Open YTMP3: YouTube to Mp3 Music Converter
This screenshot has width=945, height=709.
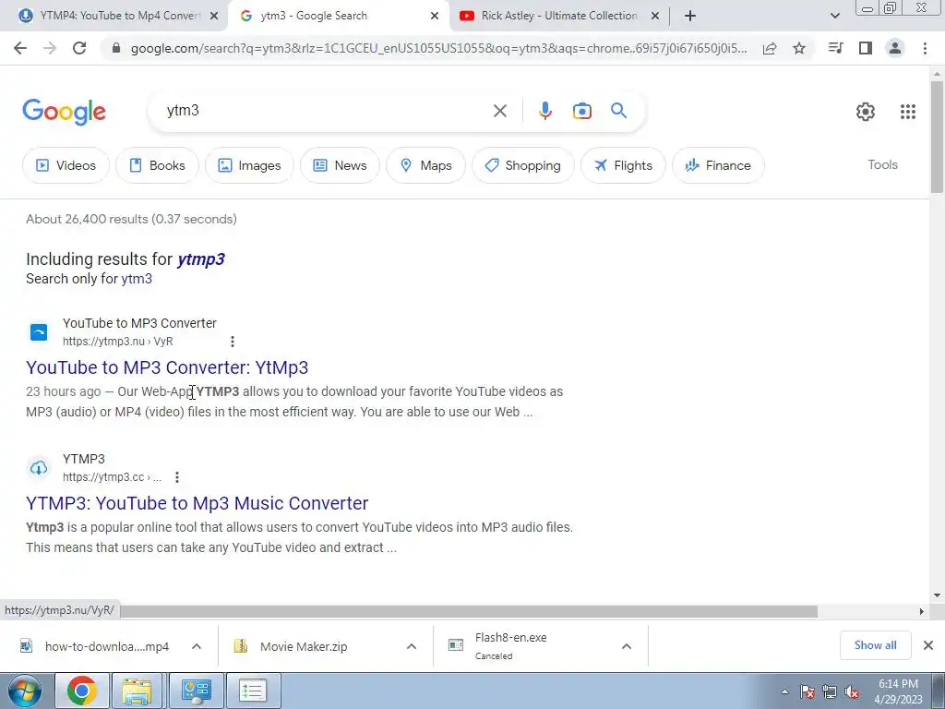click(197, 503)
